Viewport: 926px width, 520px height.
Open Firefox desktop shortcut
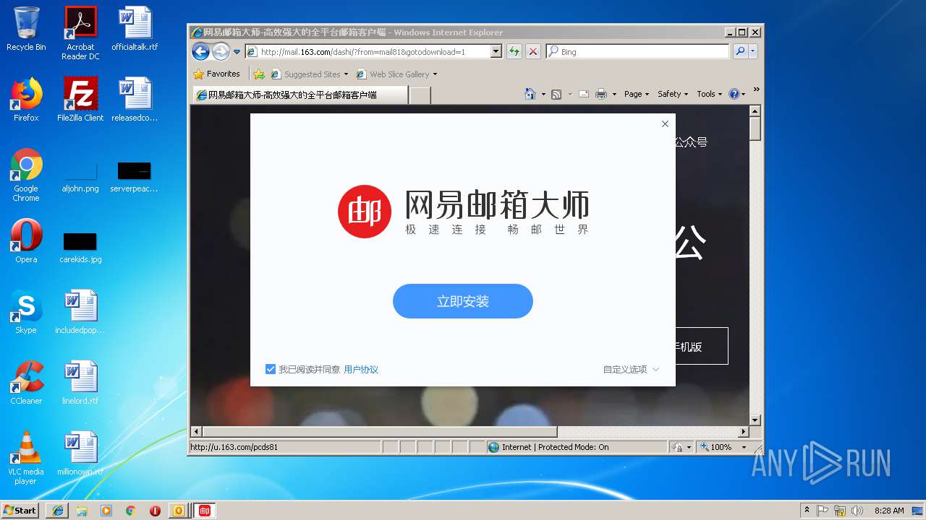(26, 99)
